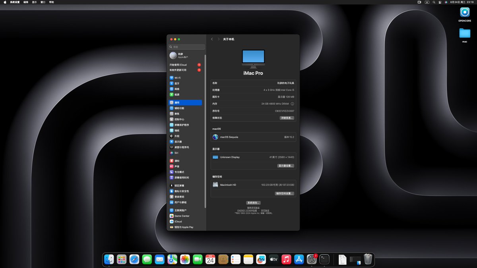Open 储存空间设置 storage settings button
477x268 pixels.
pos(285,193)
